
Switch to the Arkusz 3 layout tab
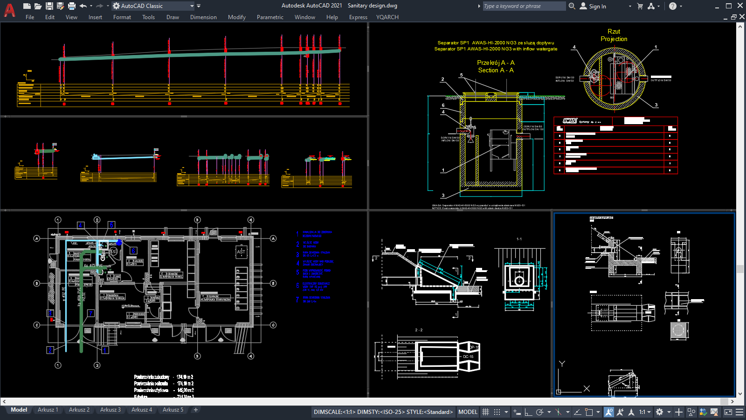(110, 410)
